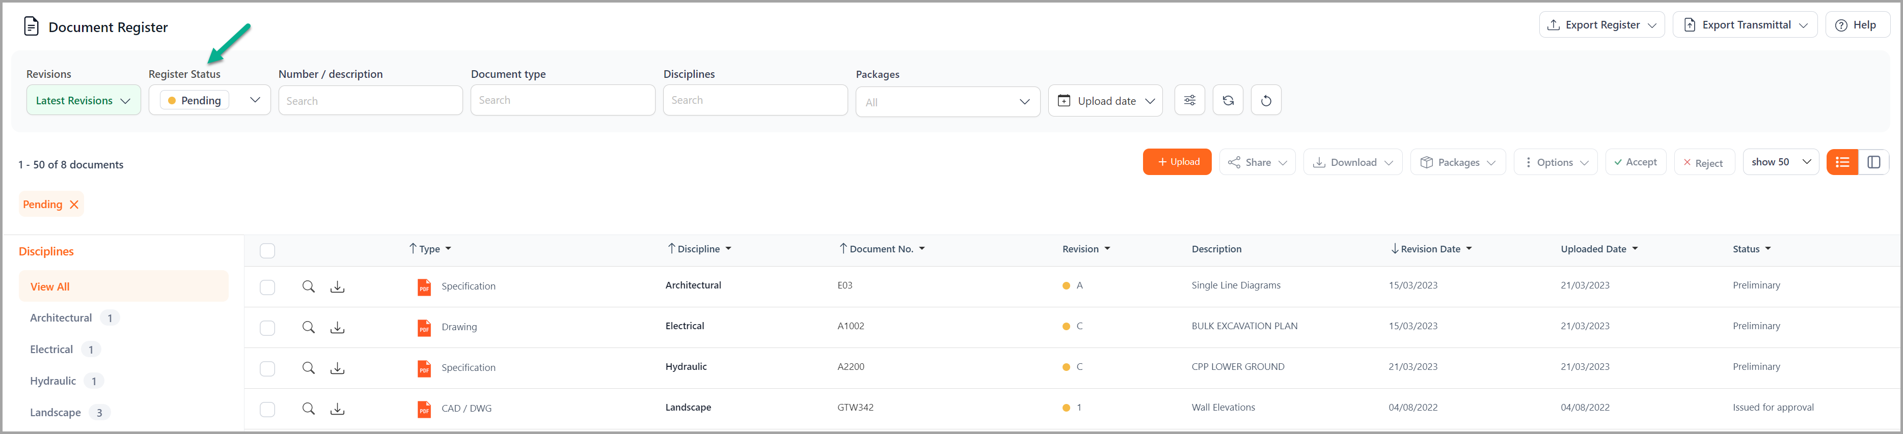Viewport: 1903px width, 434px height.
Task: Click the orange Upload button
Action: [x=1177, y=162]
